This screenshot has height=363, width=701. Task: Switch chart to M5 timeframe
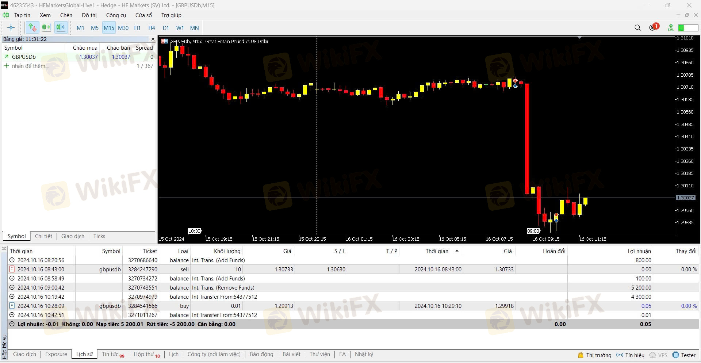[95, 28]
